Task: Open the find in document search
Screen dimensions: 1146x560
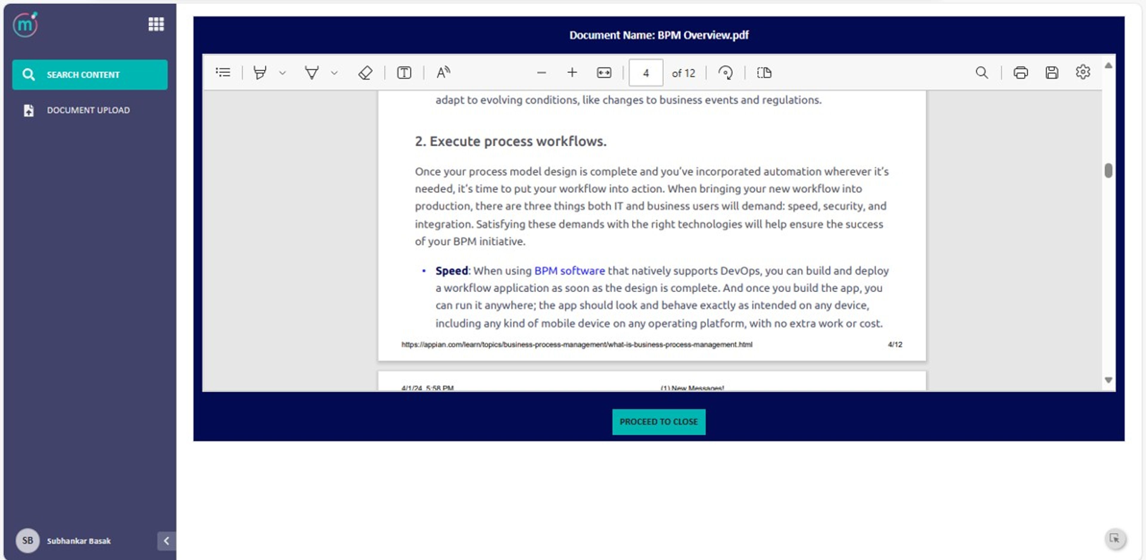Action: [x=982, y=72]
